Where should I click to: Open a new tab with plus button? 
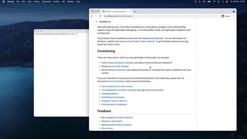coord(135,12)
